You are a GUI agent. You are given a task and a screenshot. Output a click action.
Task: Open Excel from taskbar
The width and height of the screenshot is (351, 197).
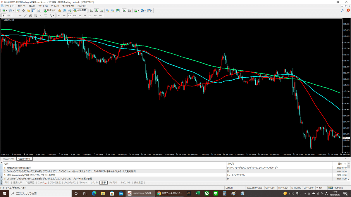[x=198, y=193]
